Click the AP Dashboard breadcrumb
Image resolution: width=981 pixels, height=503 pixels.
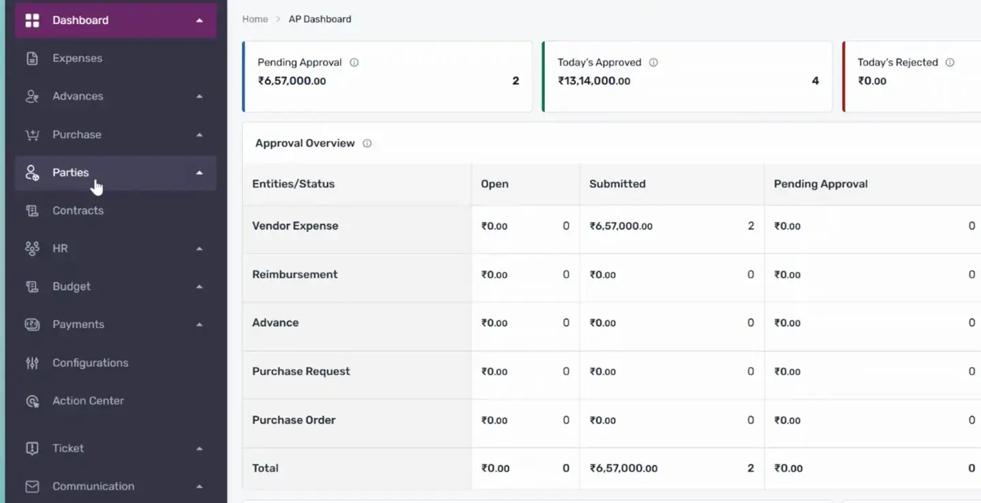(x=320, y=19)
